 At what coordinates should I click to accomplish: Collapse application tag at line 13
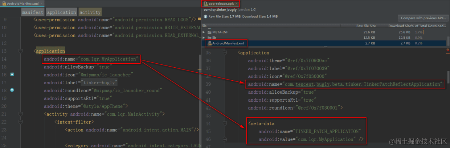coord(21,51)
